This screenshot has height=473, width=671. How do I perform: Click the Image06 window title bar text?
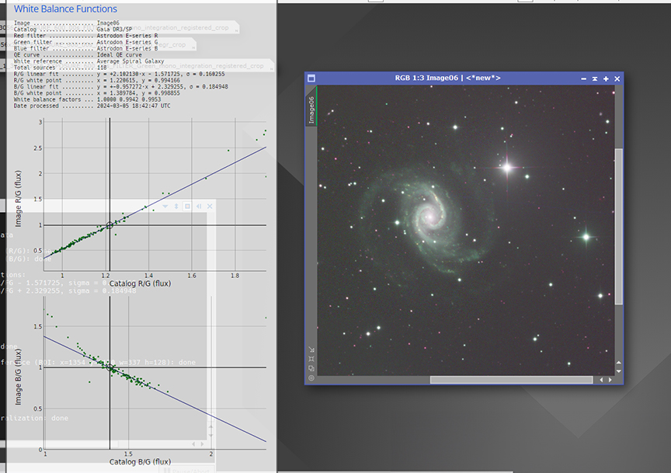point(447,78)
